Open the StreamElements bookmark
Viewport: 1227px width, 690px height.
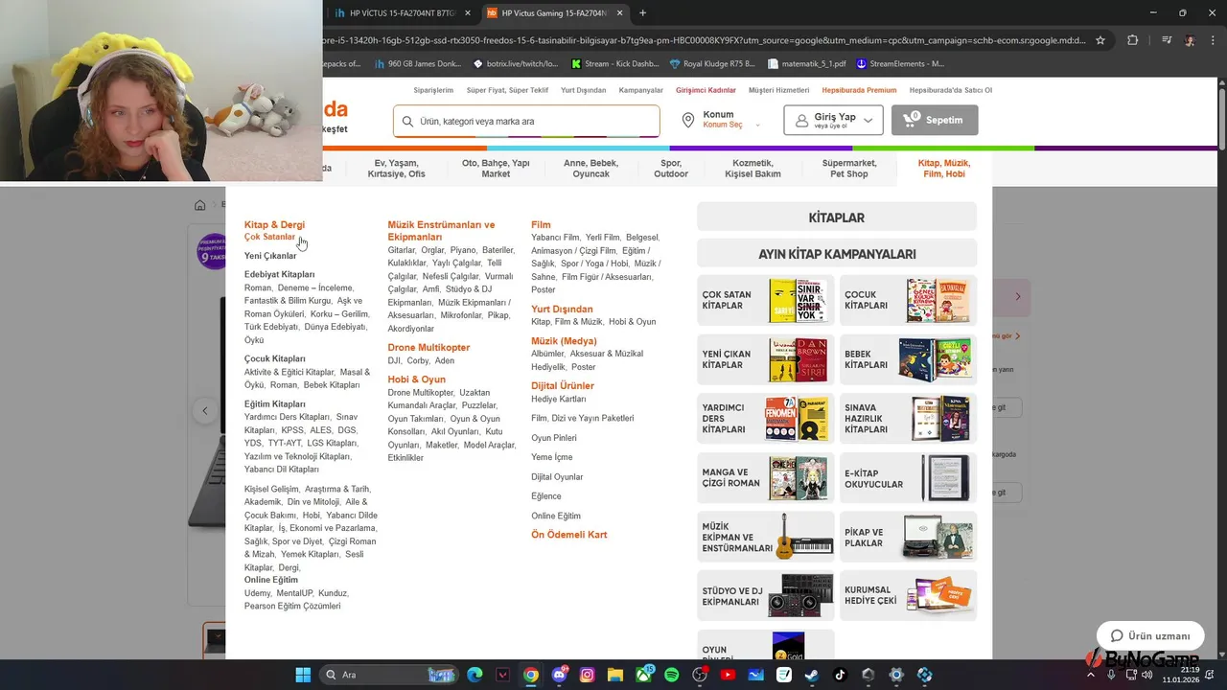[901, 64]
